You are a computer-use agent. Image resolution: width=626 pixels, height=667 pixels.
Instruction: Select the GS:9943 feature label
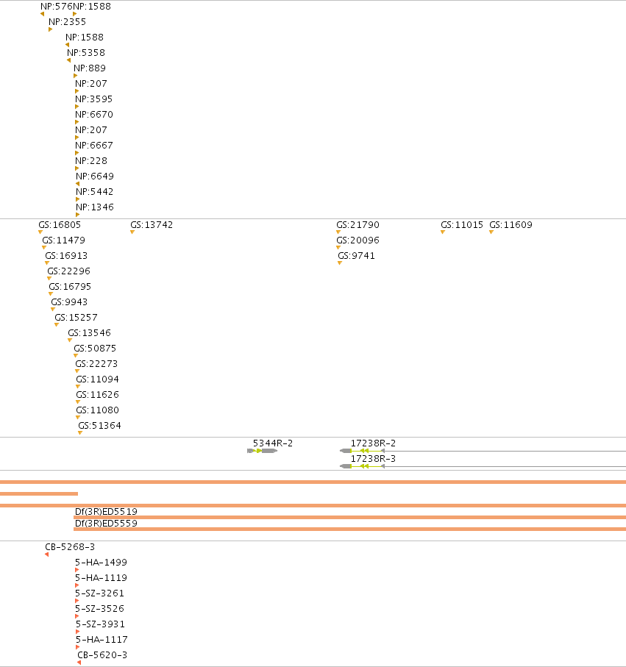click(69, 302)
